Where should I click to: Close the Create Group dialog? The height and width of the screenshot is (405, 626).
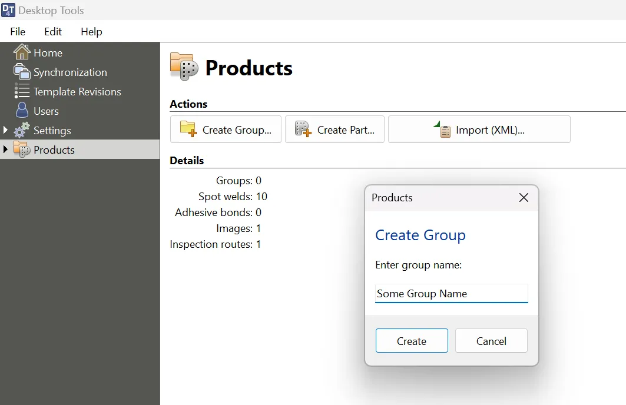click(x=523, y=198)
